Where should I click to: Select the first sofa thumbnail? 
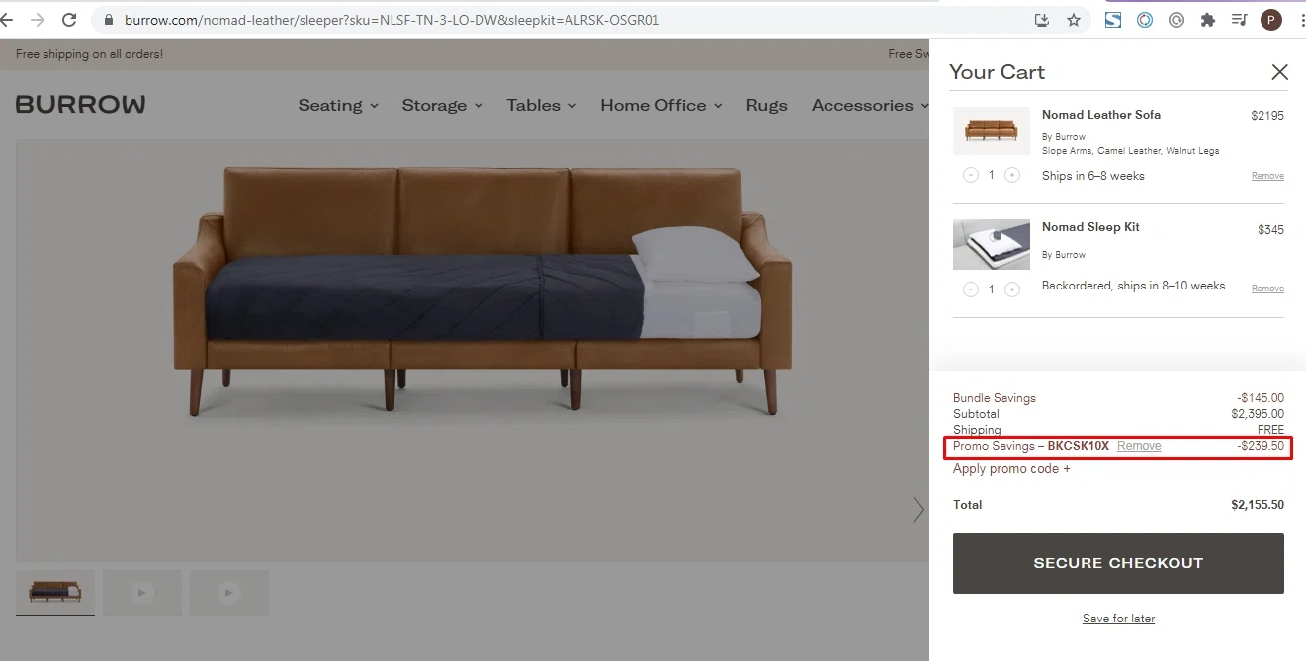[x=55, y=593]
